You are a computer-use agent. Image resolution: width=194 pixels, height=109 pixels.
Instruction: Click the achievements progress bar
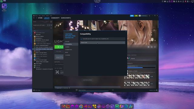(141, 68)
